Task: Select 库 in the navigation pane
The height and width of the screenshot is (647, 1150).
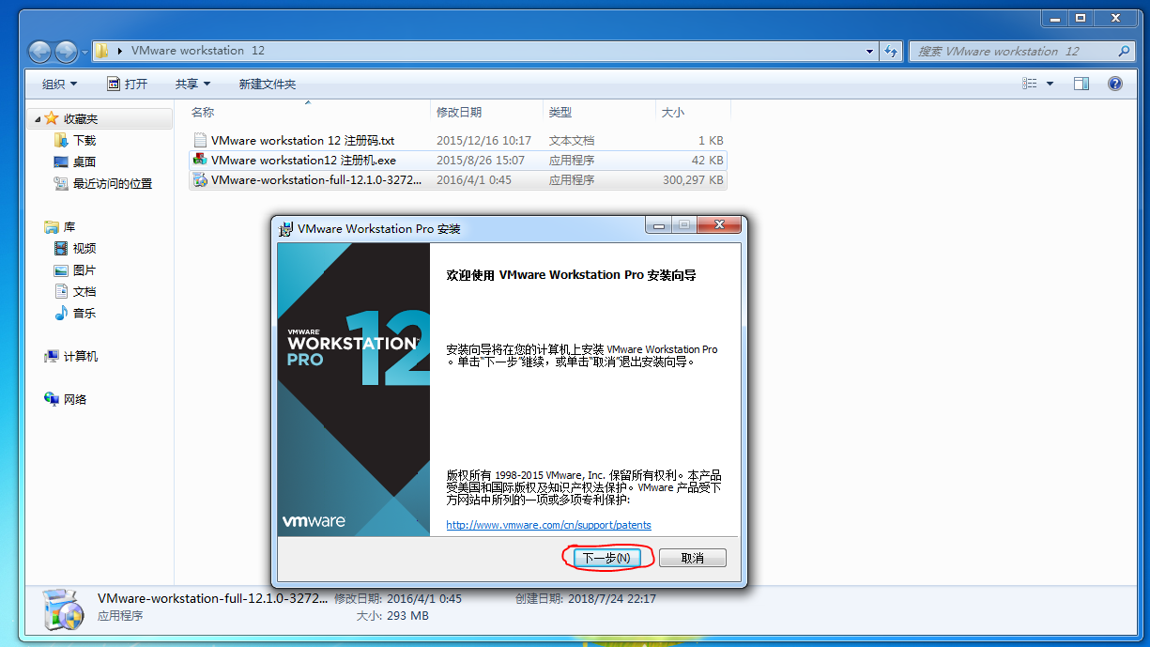Action: [69, 227]
